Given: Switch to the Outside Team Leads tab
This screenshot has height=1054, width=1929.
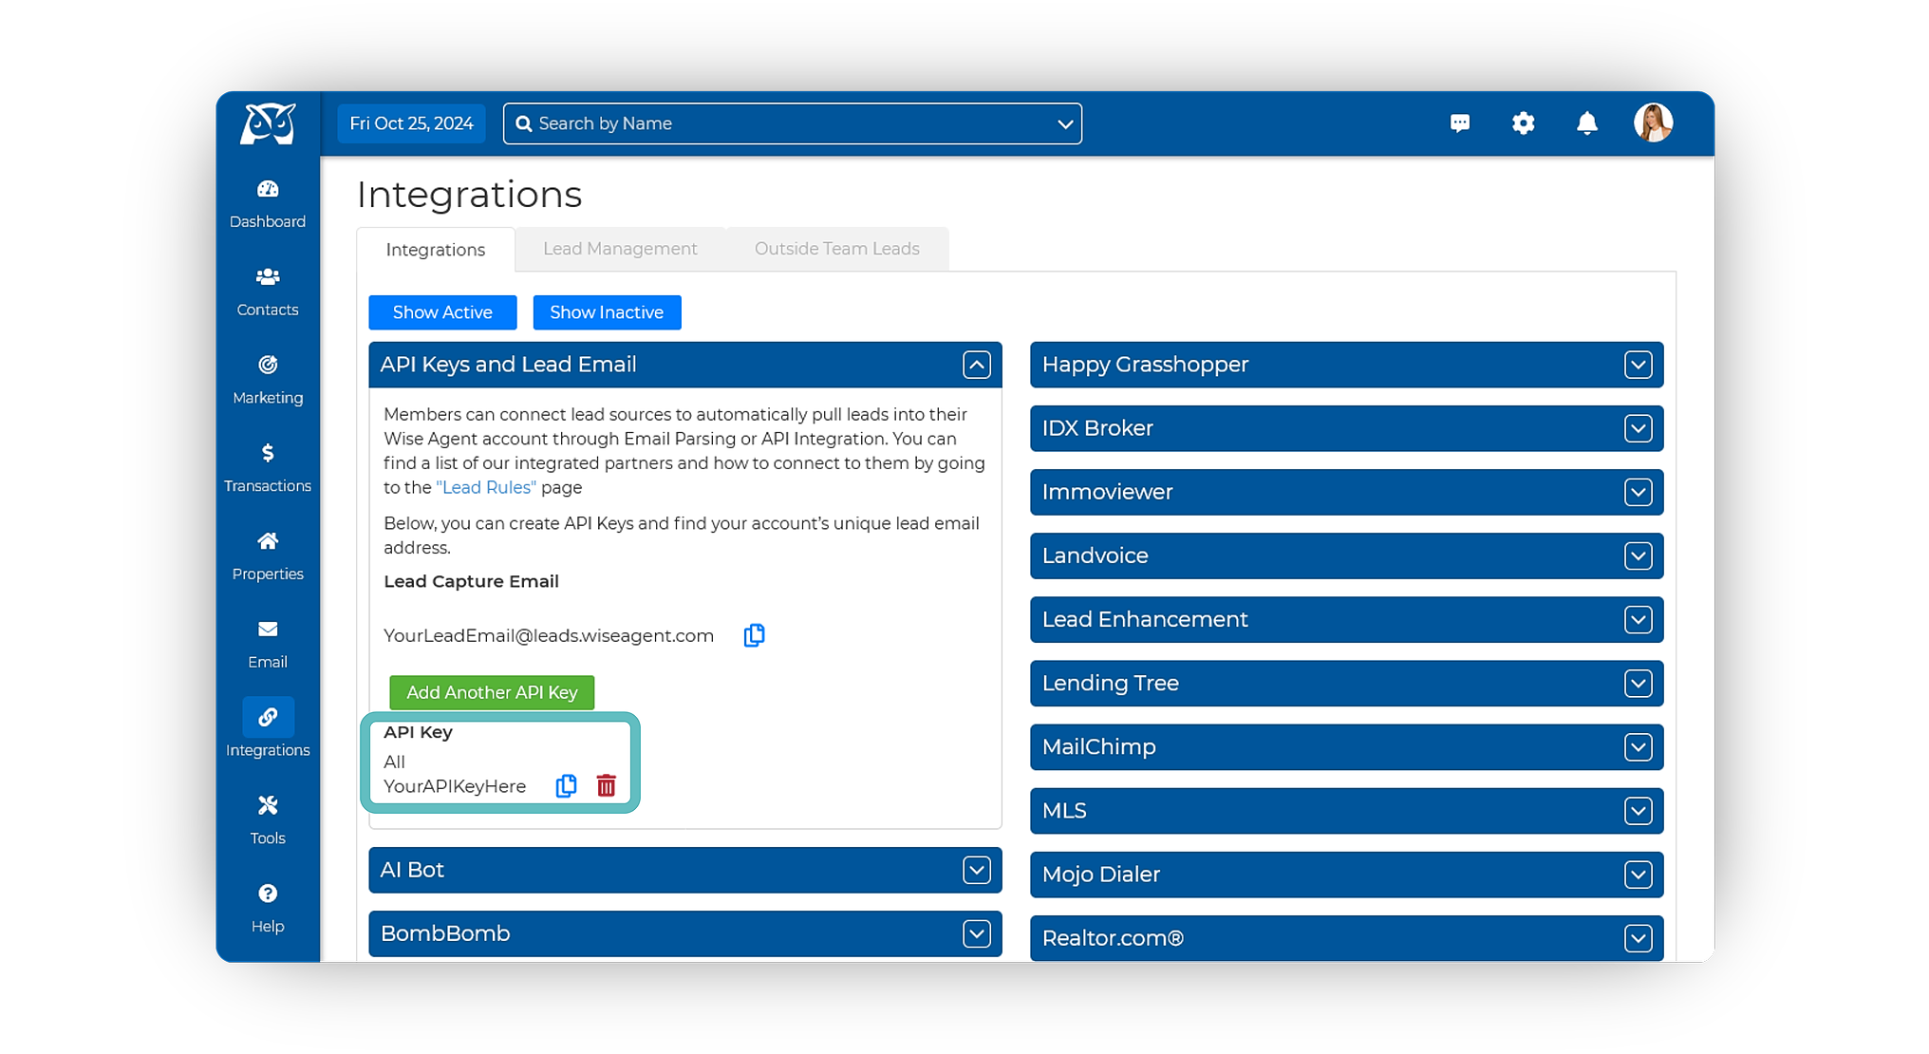Looking at the screenshot, I should coord(837,249).
